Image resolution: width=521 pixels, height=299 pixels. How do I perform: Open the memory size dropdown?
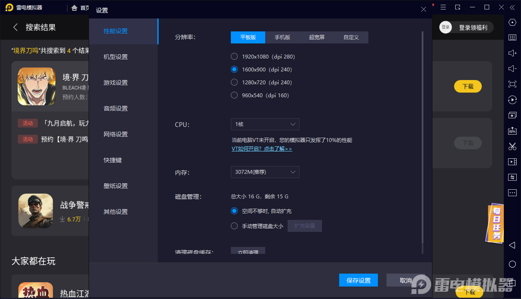pos(265,172)
